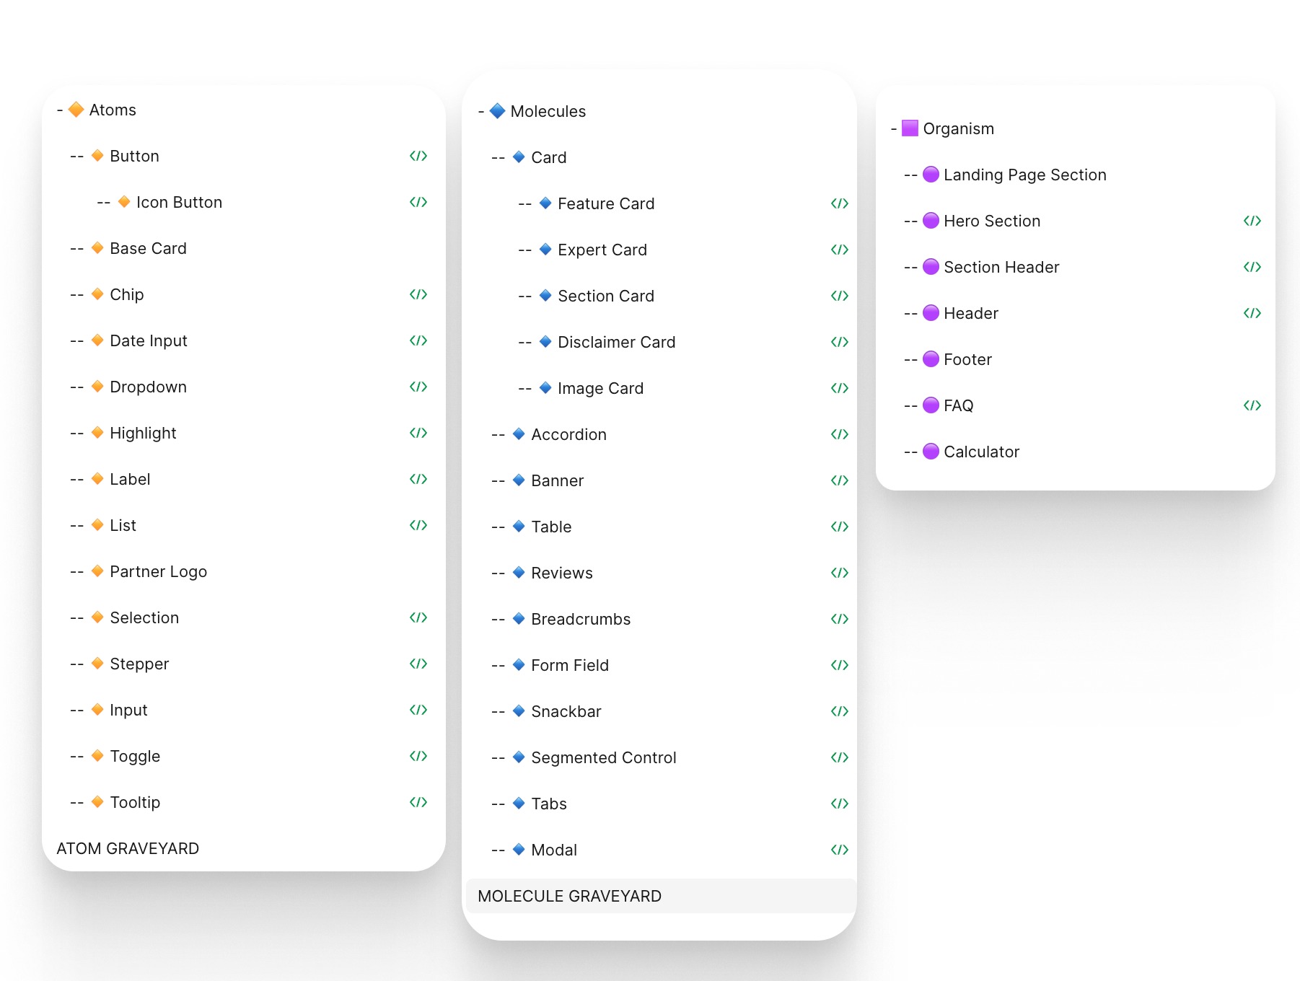Viewport: 1300px width, 981px height.
Task: Open the code view for Chip
Action: [419, 294]
